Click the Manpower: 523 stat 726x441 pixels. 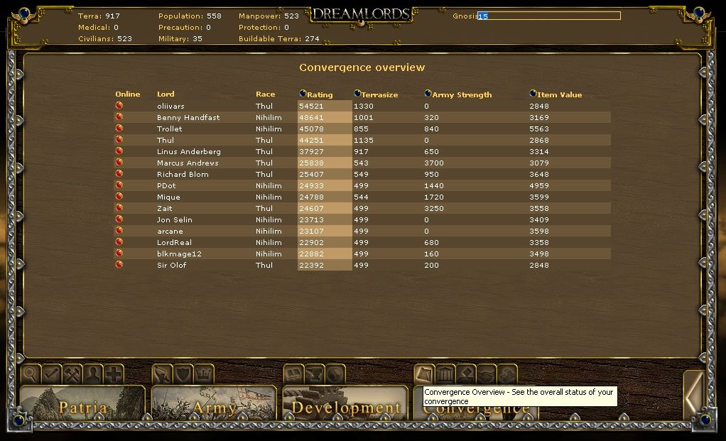tap(269, 16)
